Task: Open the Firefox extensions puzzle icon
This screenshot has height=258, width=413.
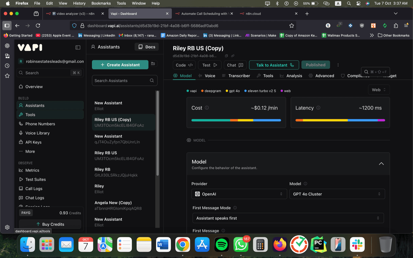Action: (396, 26)
